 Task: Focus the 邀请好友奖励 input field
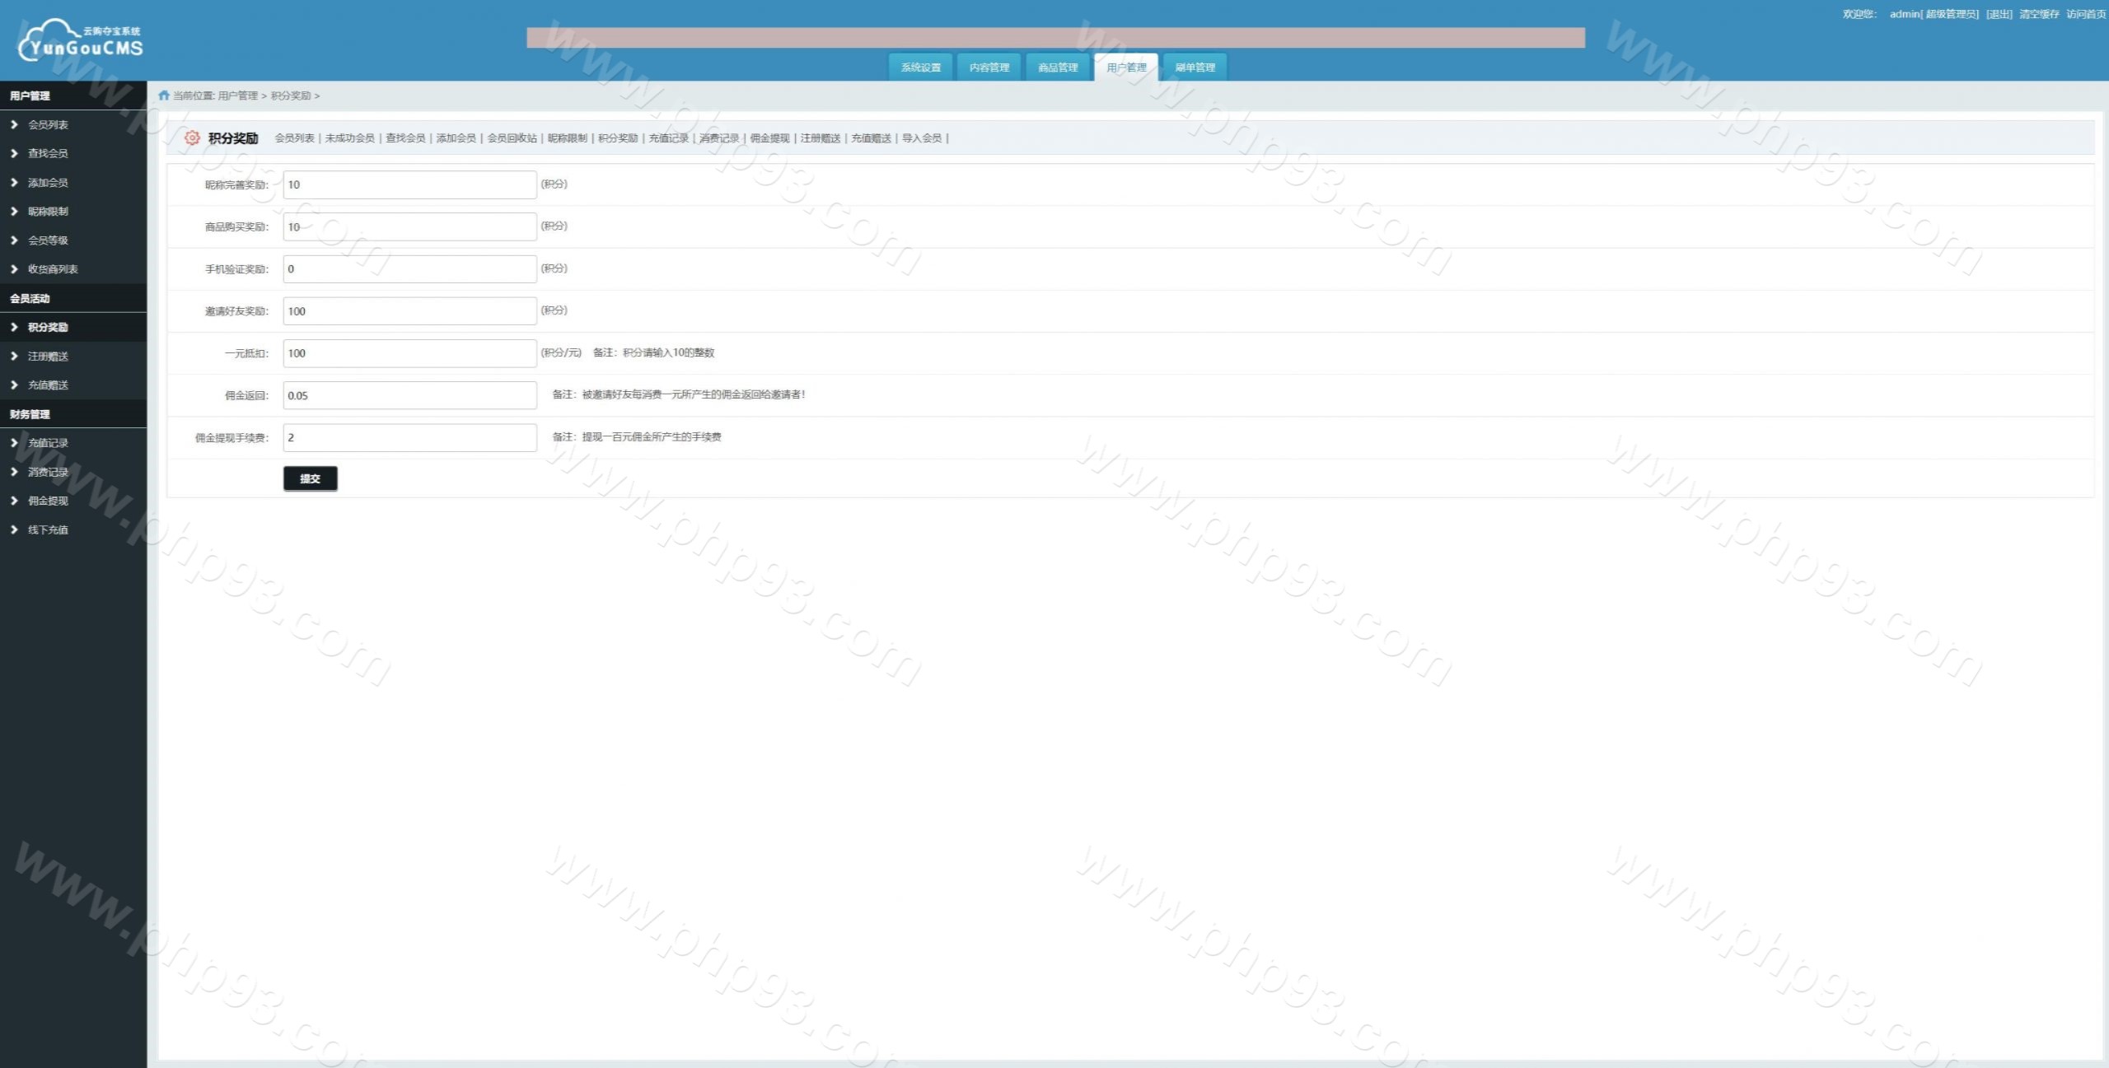click(409, 311)
